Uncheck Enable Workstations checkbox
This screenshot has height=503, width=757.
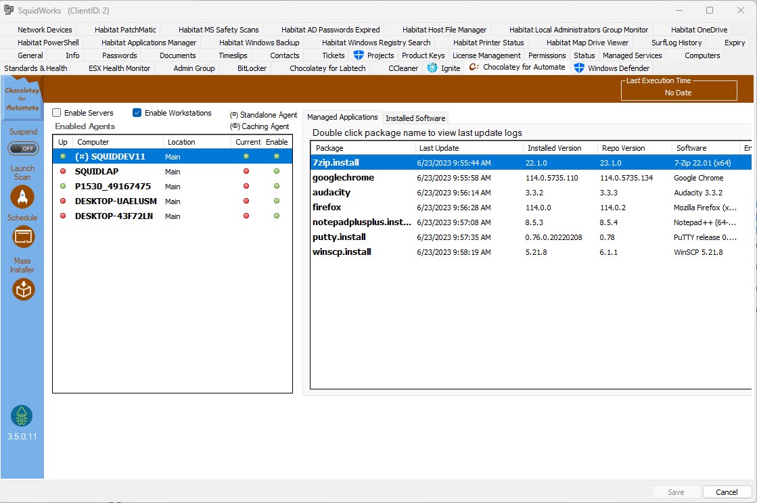137,113
